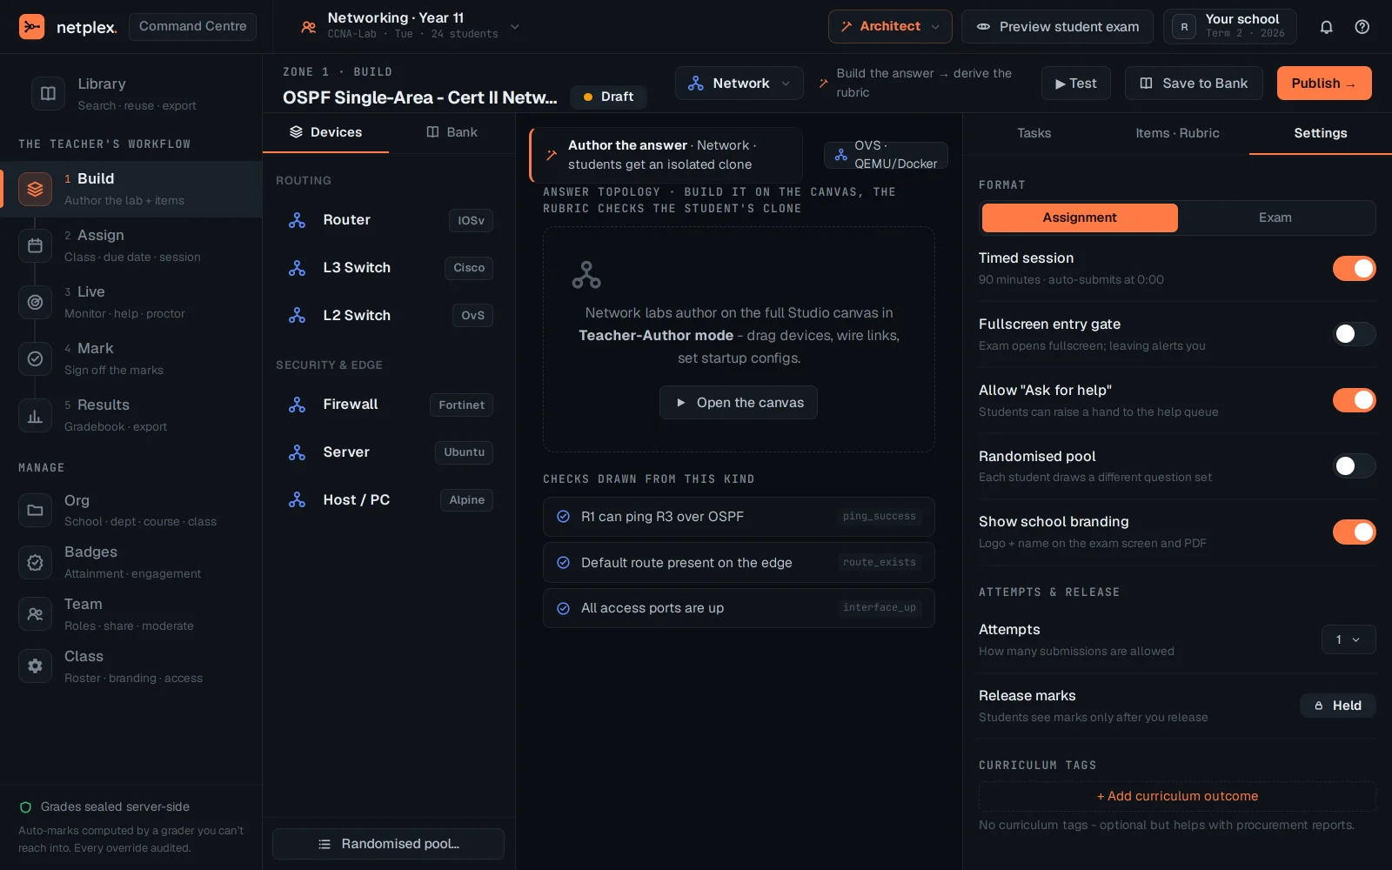The image size is (1392, 870).
Task: Open the help question mark icon
Action: point(1362,27)
